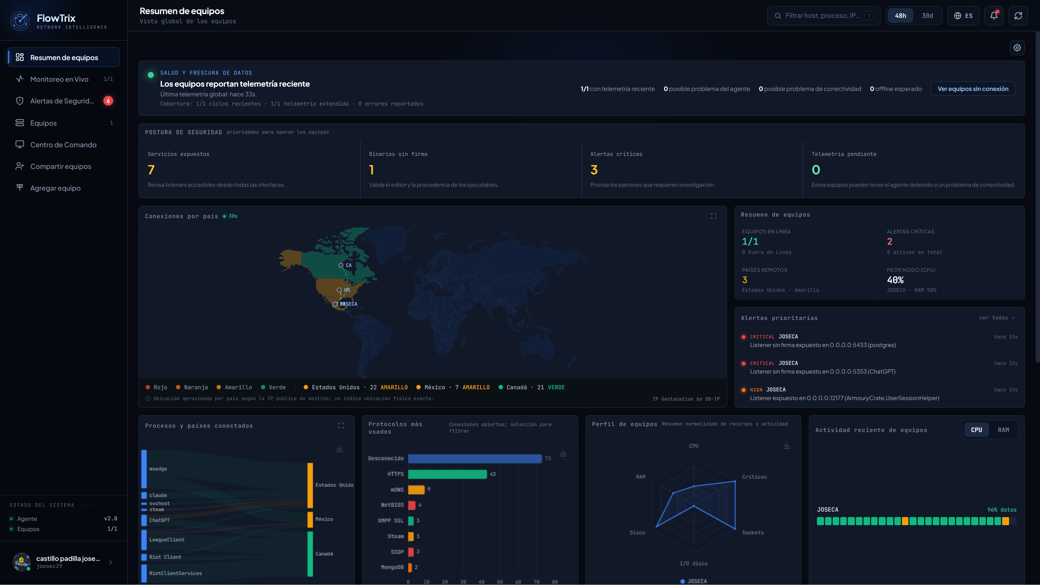Screen dimensions: 1040x585
Task: Select the CPU activity toggle
Action: pos(976,430)
